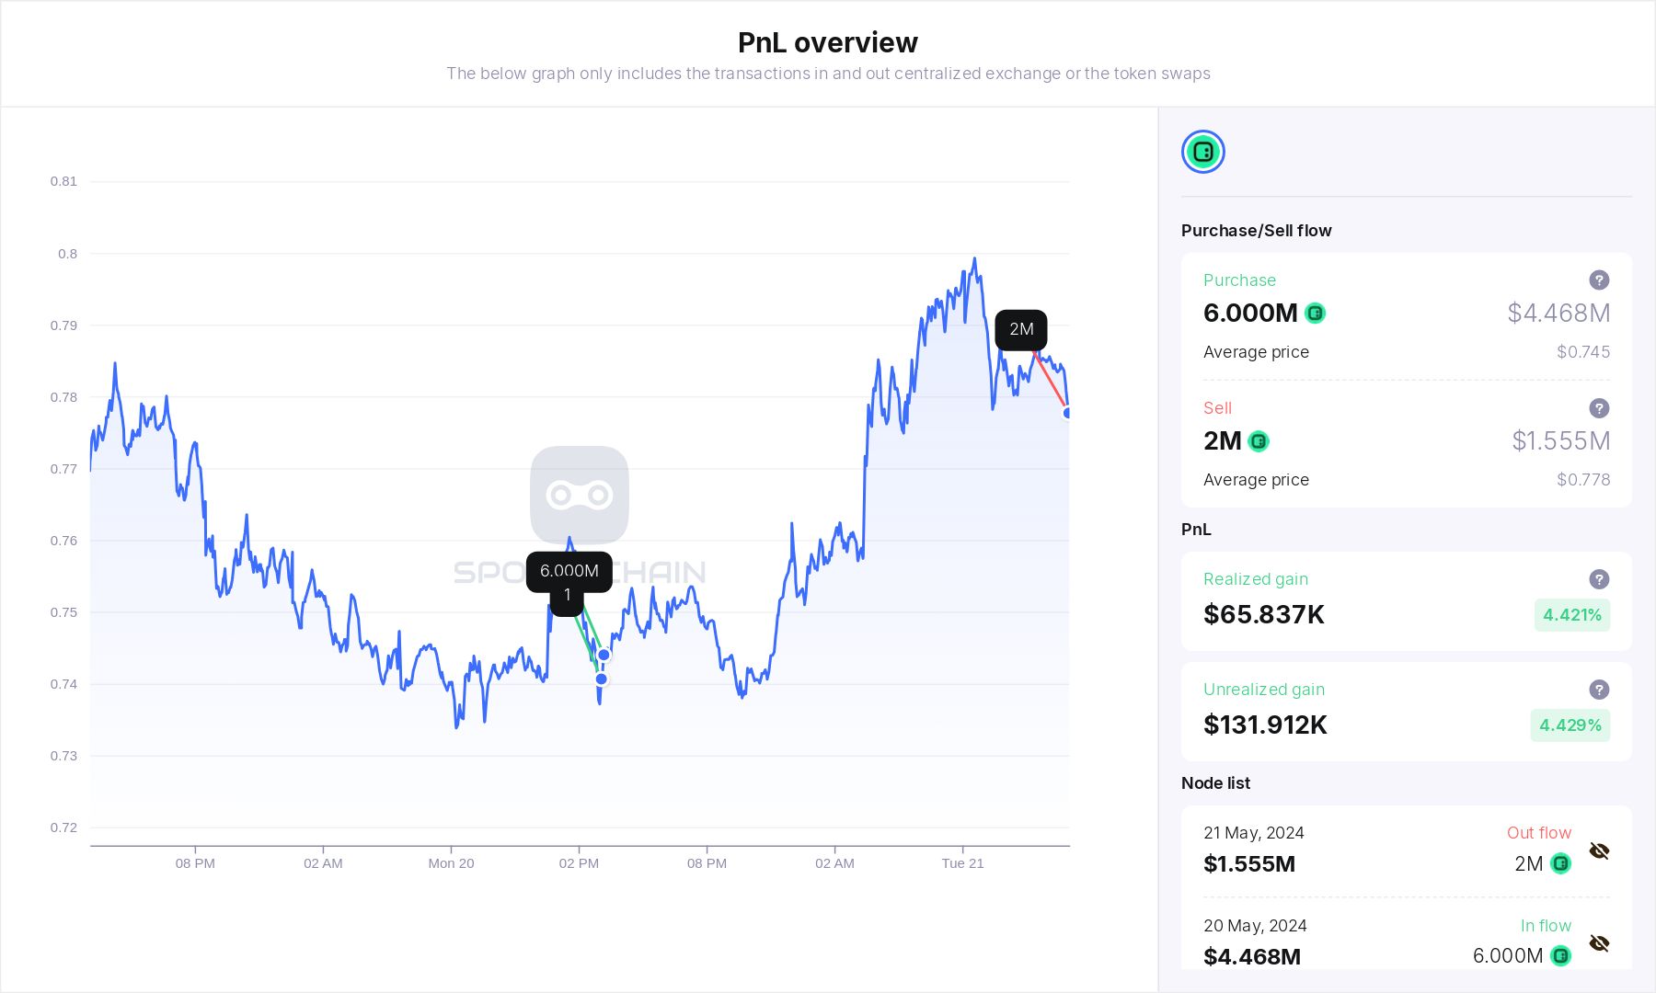
Task: Click the 4.429% unrealized gain badge
Action: [1570, 725]
